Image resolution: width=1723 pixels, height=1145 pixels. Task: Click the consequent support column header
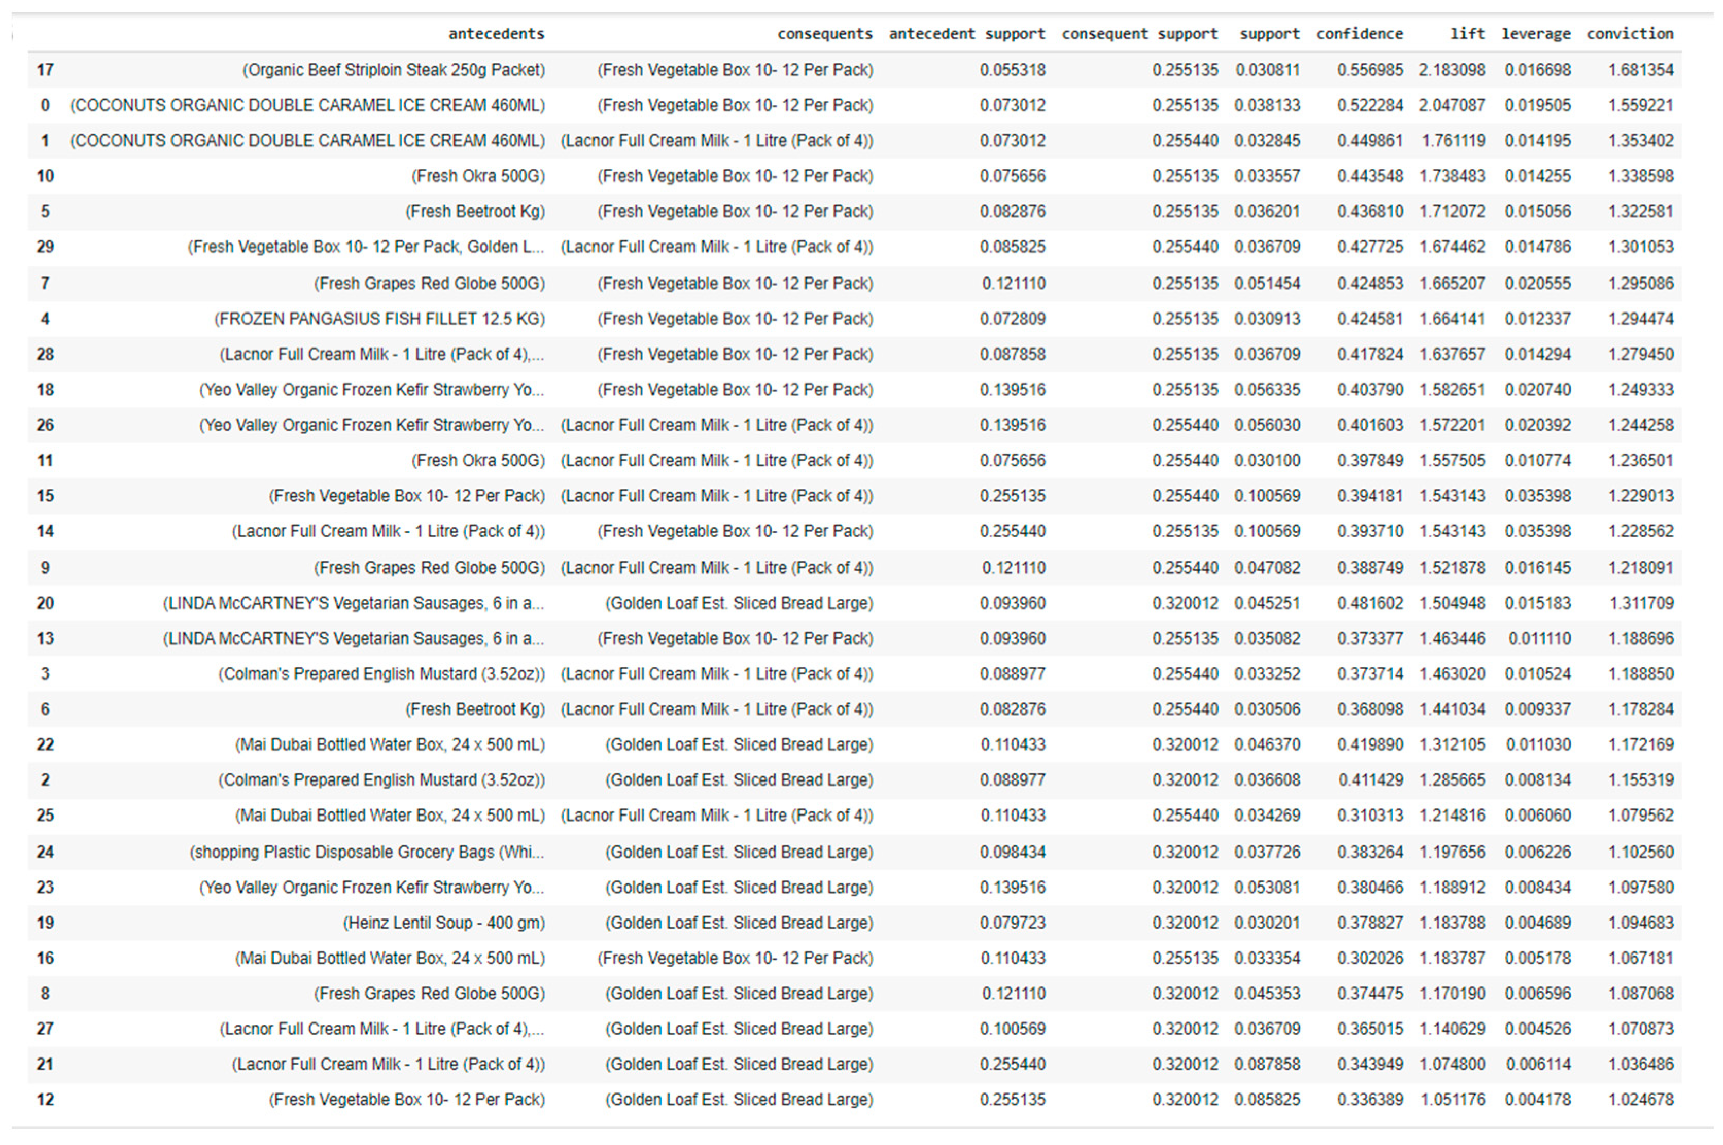click(x=1139, y=33)
